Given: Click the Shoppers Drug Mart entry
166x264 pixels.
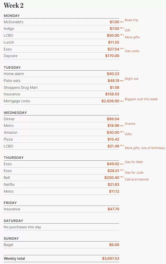Looking at the screenshot, I should coord(61,87).
